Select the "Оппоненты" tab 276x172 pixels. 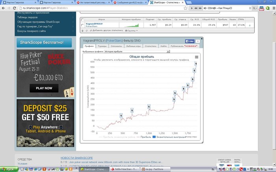pyautogui.click(x=116, y=46)
